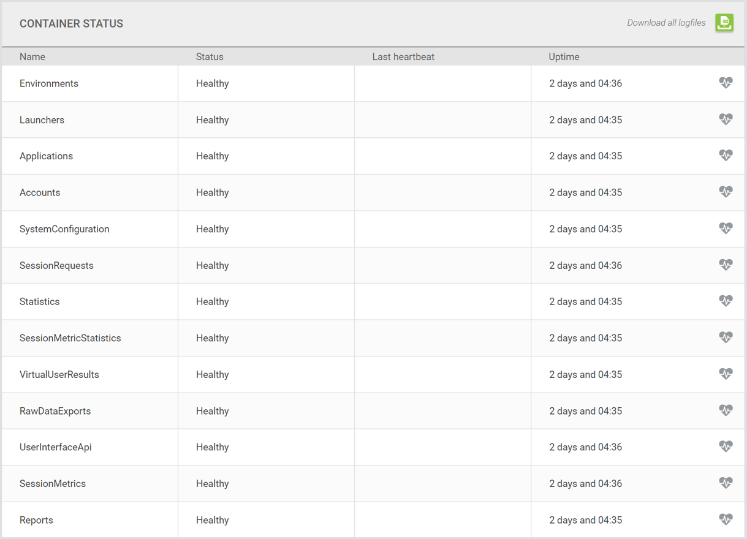The image size is (747, 539).
Task: Open heartbeat details for Environments container
Action: (726, 83)
